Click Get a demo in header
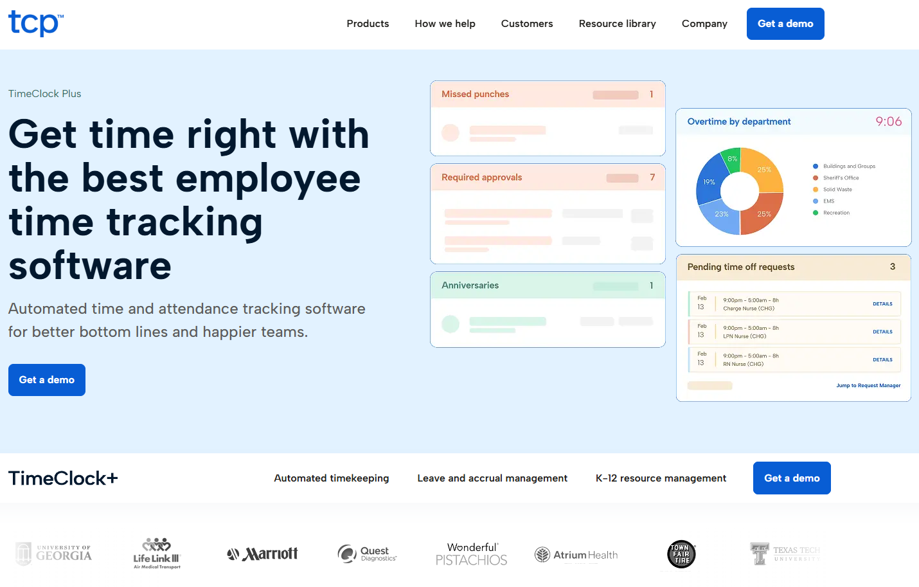 [785, 24]
